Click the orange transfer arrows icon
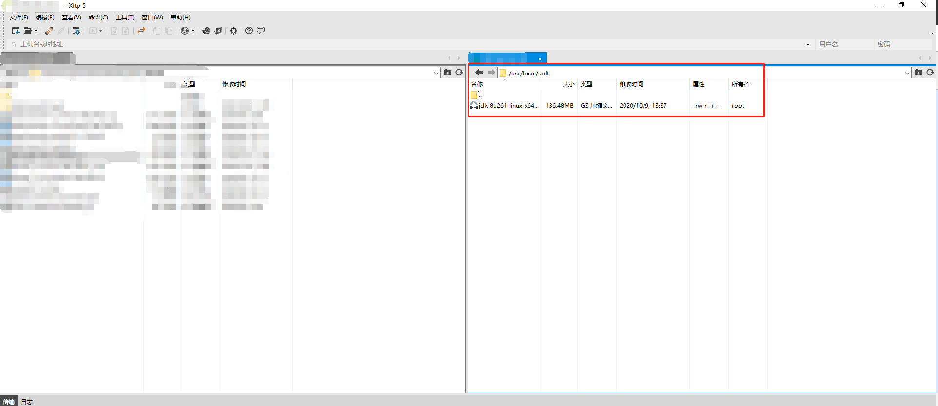Screen dimensions: 938x406 pyautogui.click(x=141, y=31)
